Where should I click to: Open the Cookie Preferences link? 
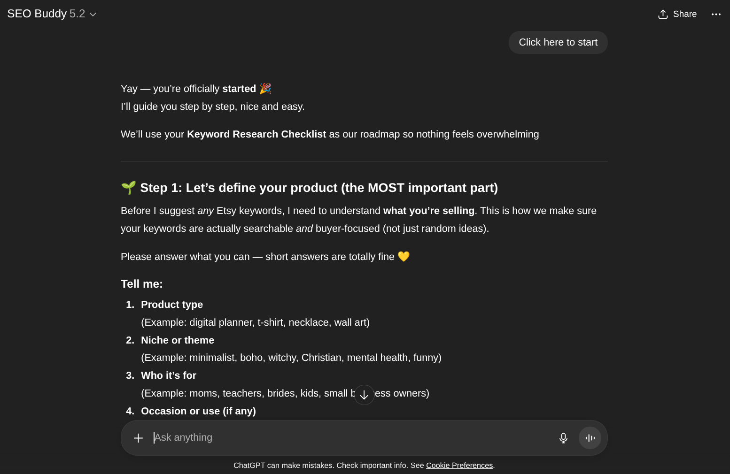point(459,466)
